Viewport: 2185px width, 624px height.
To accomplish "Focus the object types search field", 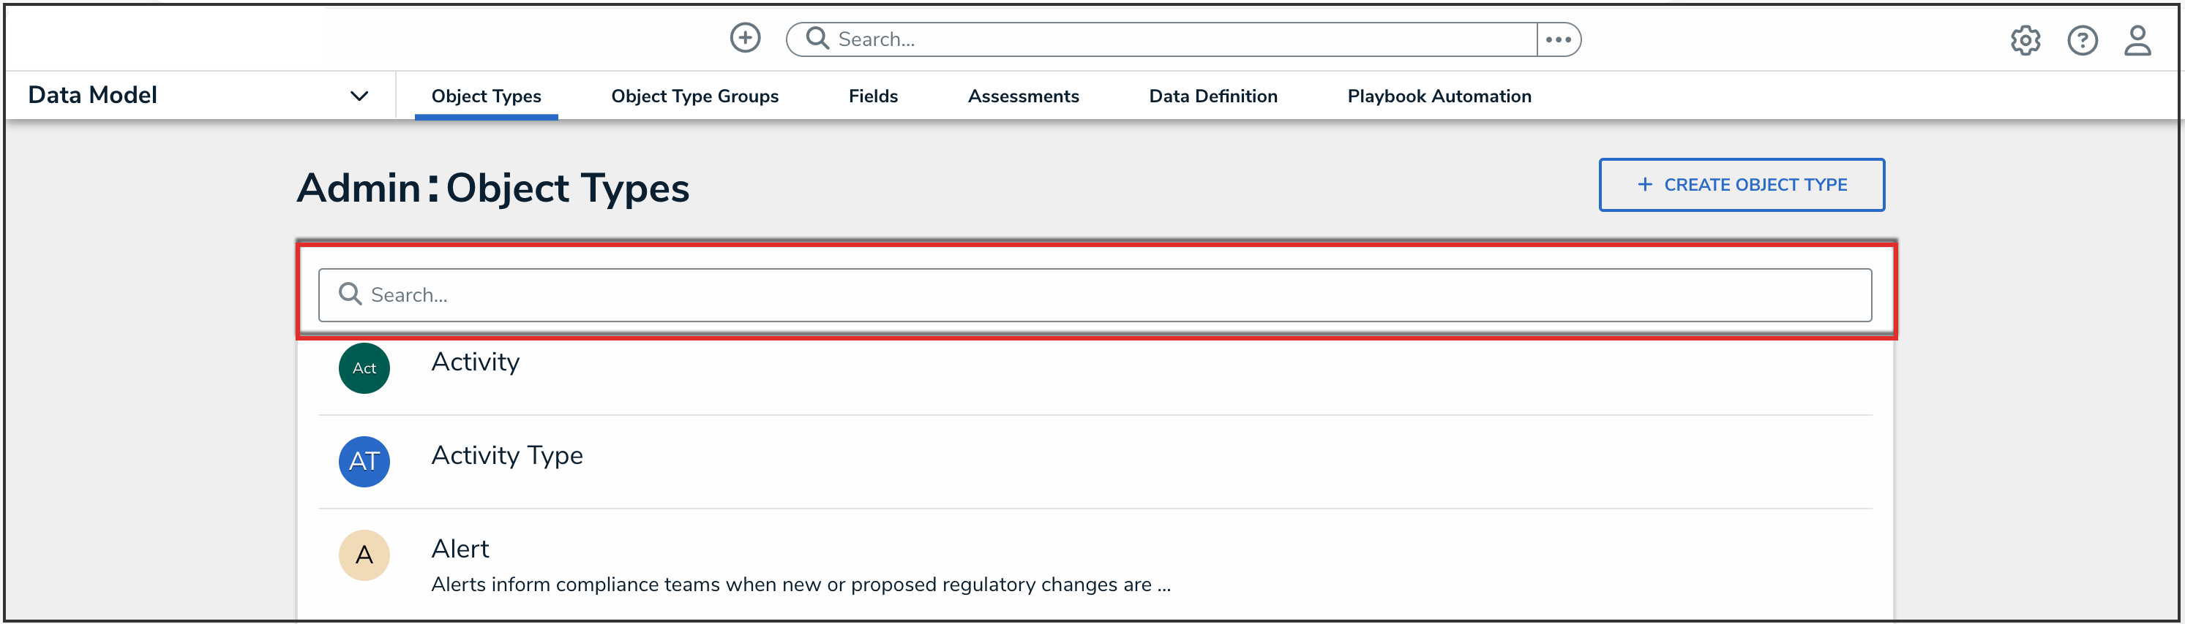I will 1094,294.
